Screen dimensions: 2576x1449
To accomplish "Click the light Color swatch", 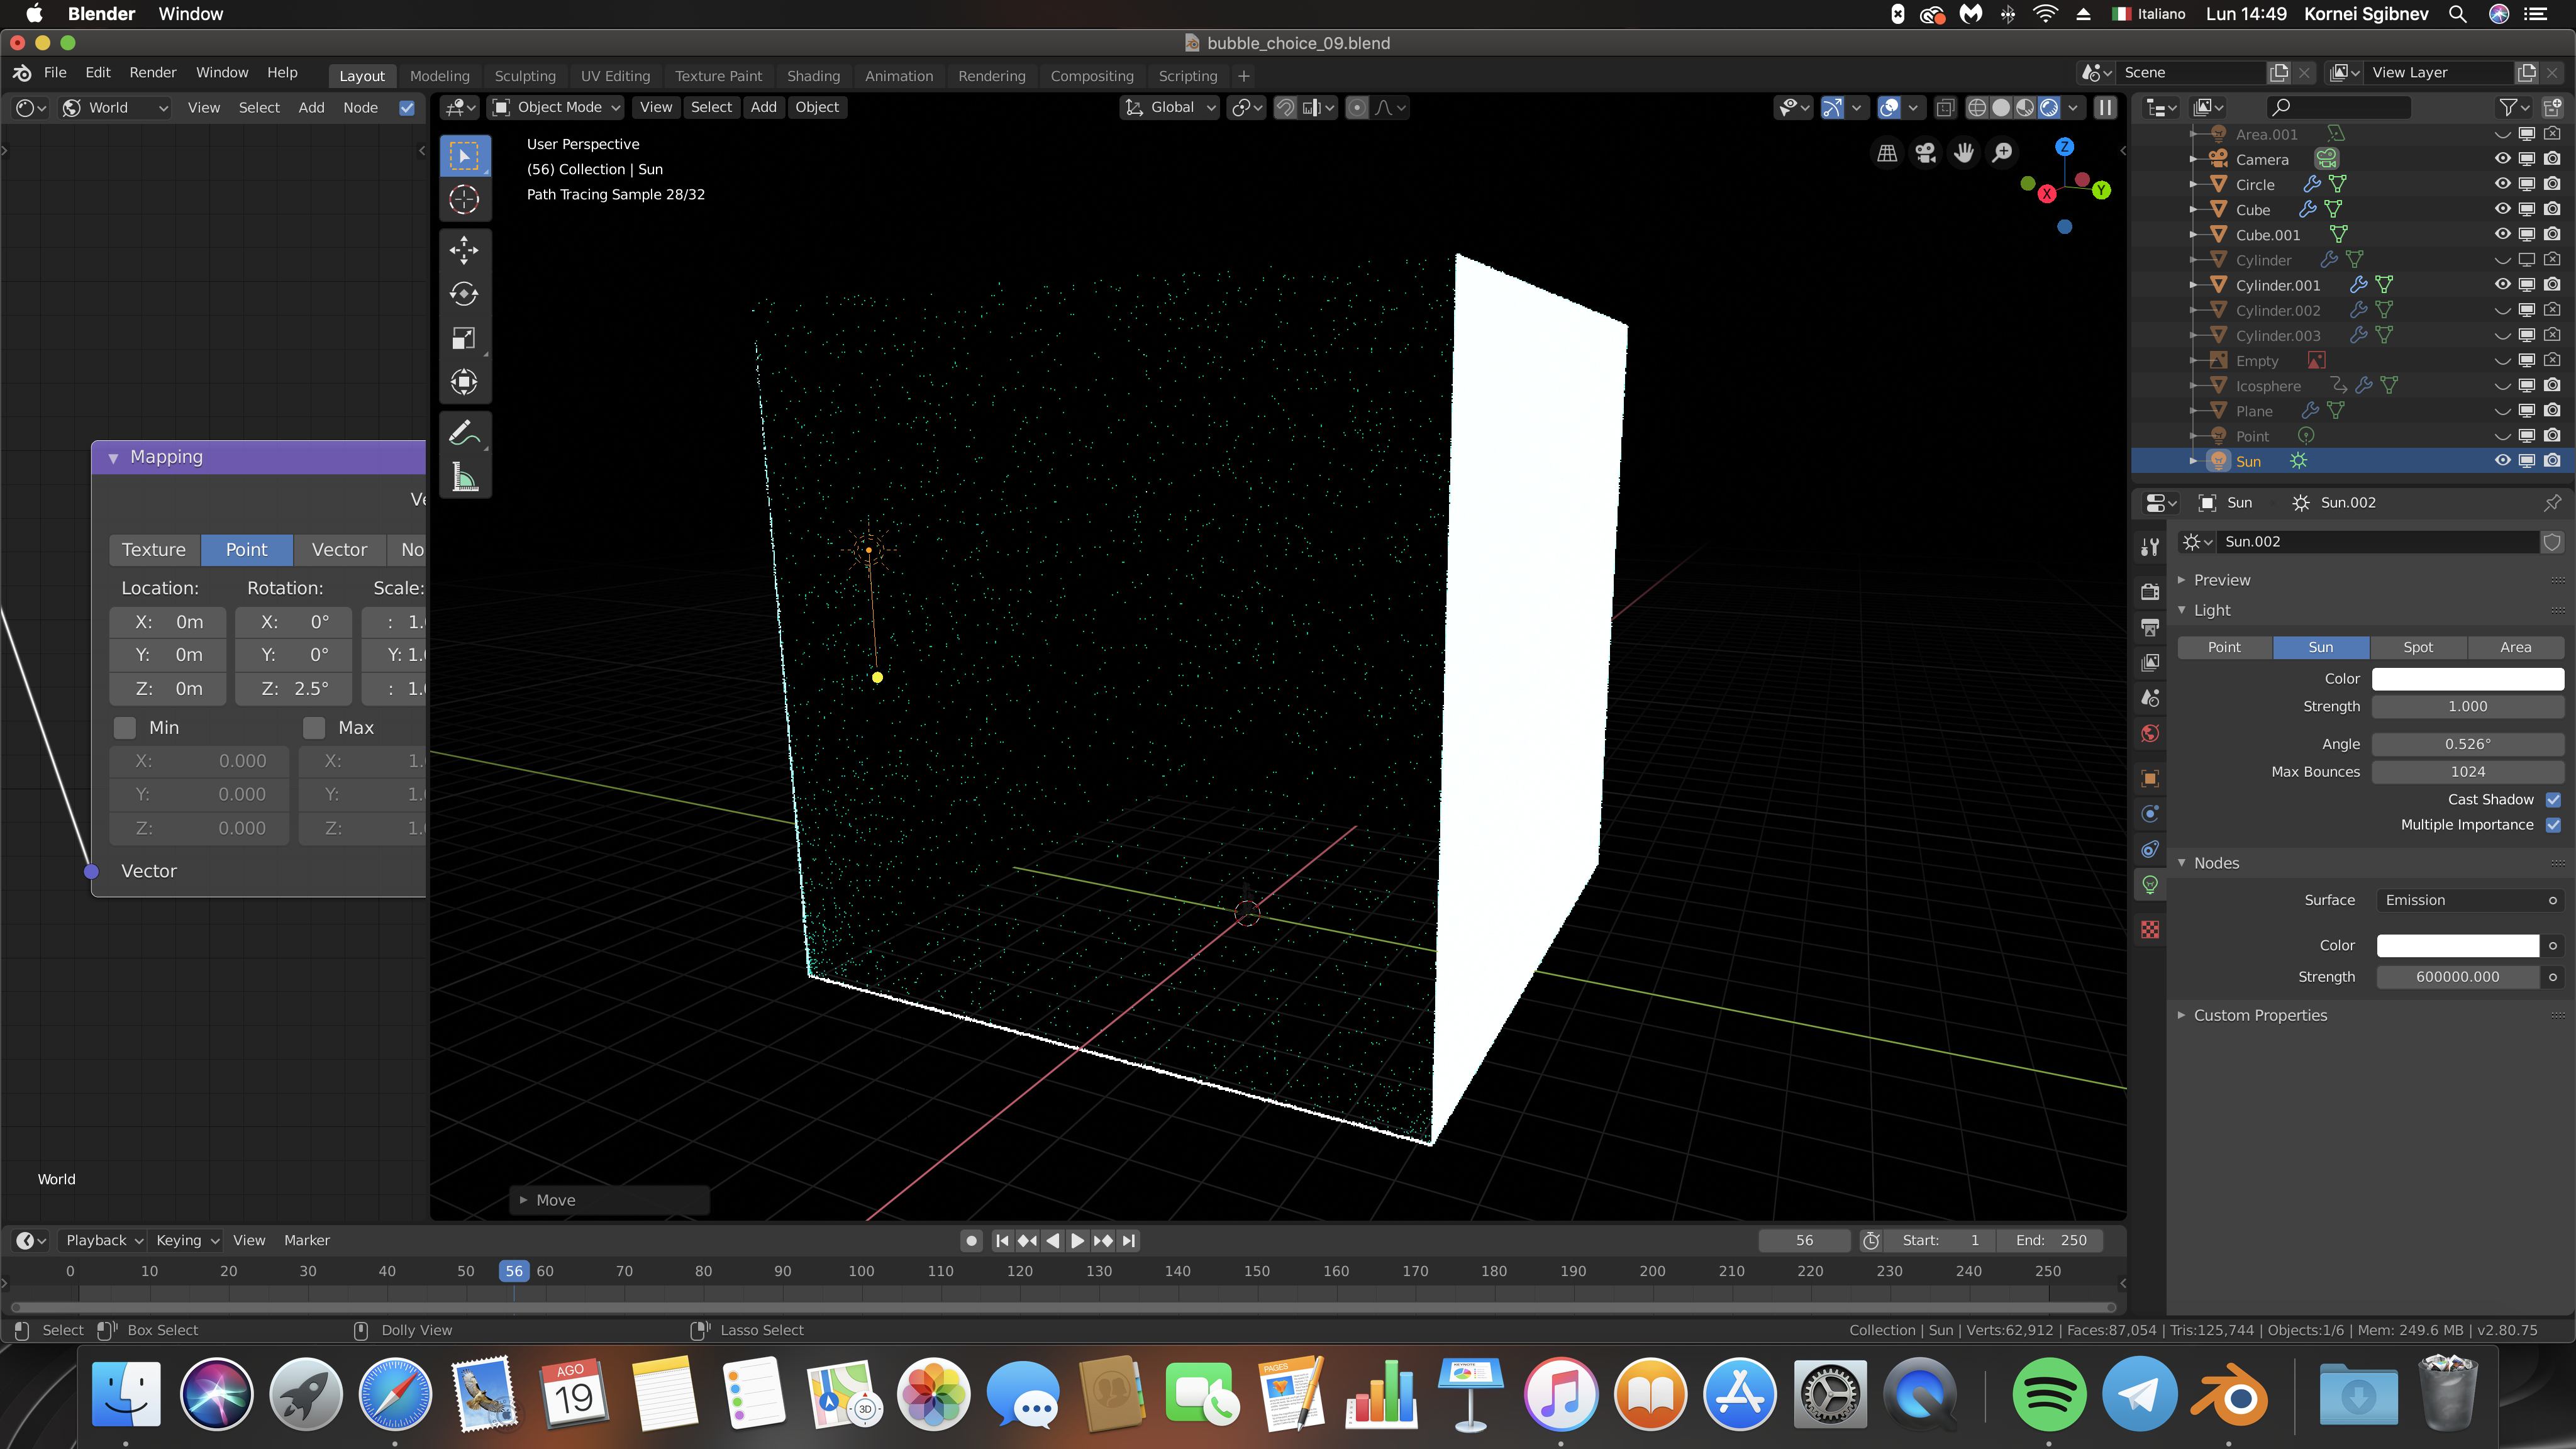I will click(2467, 678).
